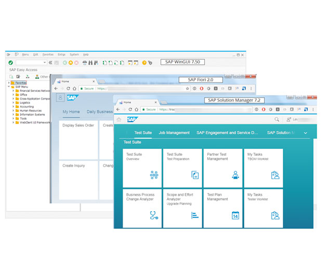Image resolution: width=328 pixels, height=271 pixels.
Task: Select the Test Suite tab in Solution Manager
Action: pos(143,133)
